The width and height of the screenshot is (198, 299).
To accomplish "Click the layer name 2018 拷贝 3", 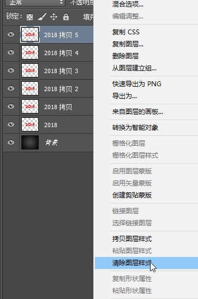I will [x=61, y=71].
